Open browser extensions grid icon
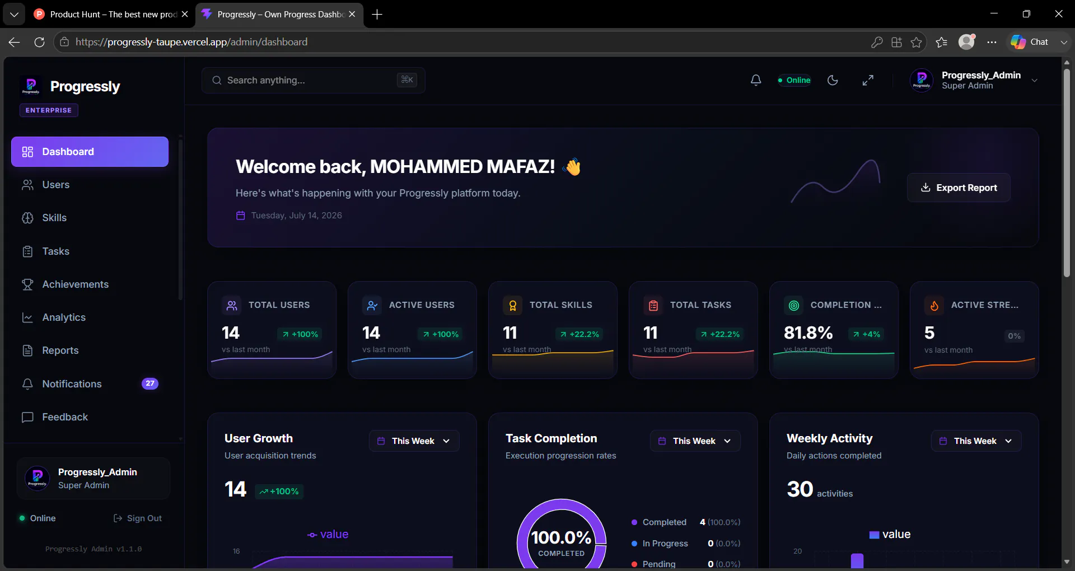 (896, 42)
